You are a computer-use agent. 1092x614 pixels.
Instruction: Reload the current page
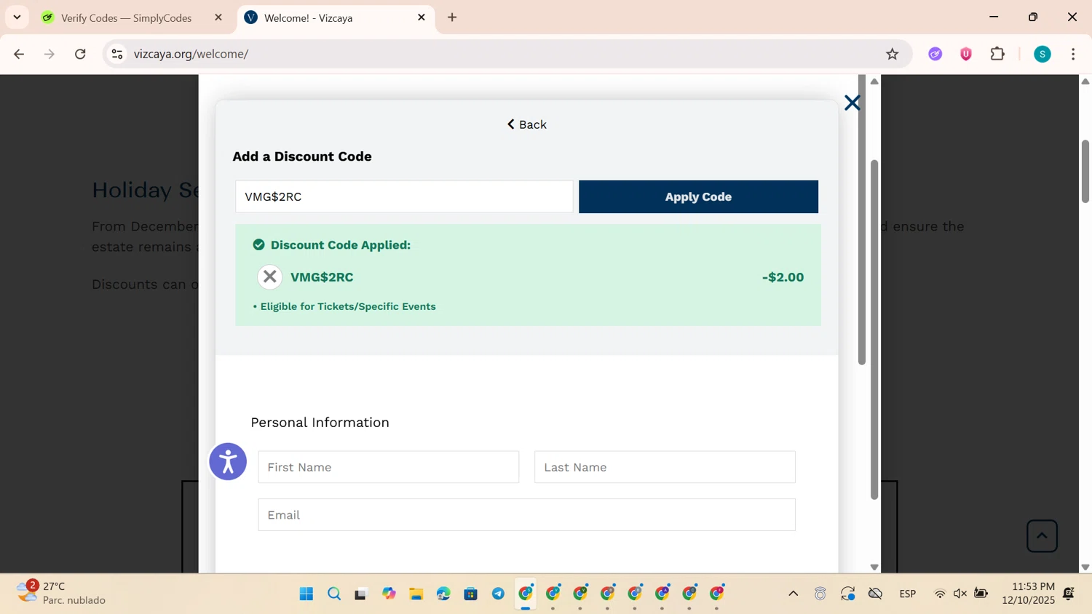tap(80, 54)
